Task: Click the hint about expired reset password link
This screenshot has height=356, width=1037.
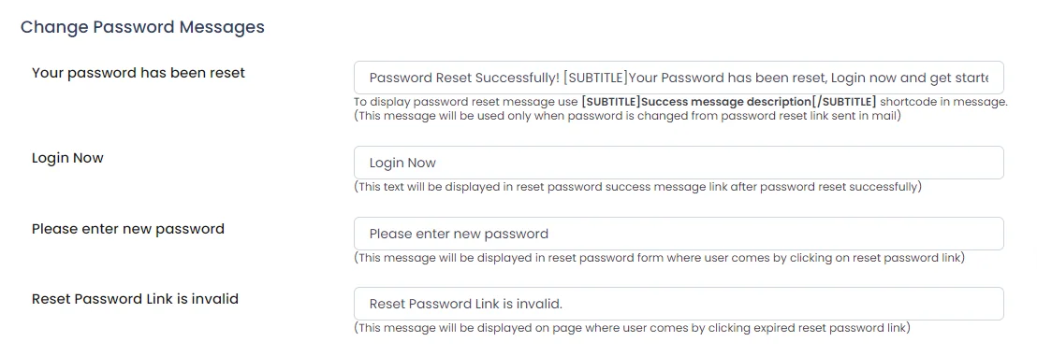Action: 632,328
